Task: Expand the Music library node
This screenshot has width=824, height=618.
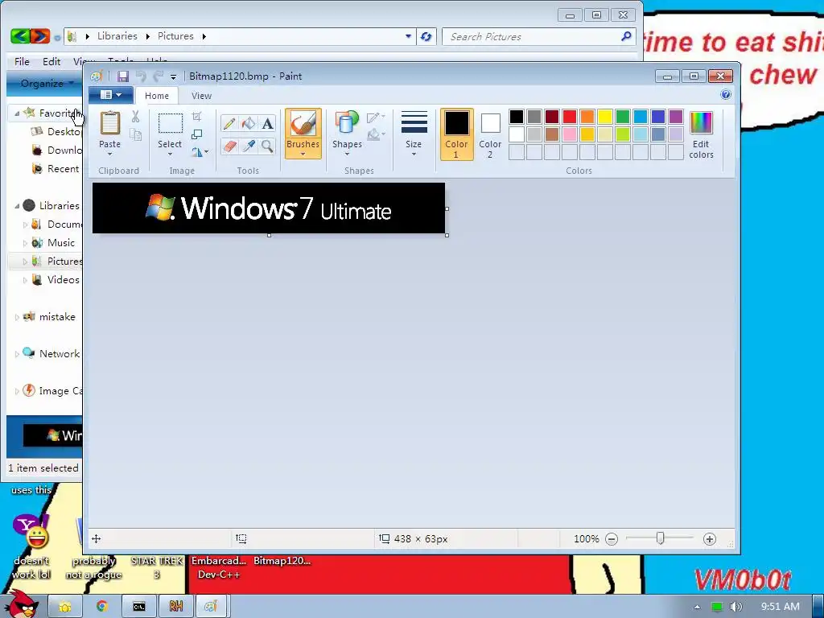Action: coord(25,243)
